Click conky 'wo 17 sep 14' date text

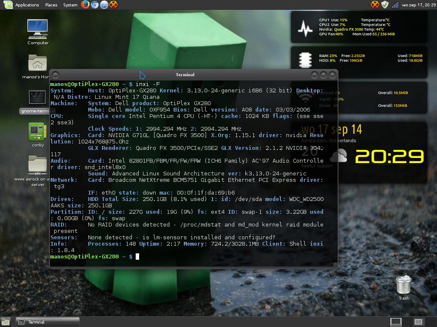(332, 129)
